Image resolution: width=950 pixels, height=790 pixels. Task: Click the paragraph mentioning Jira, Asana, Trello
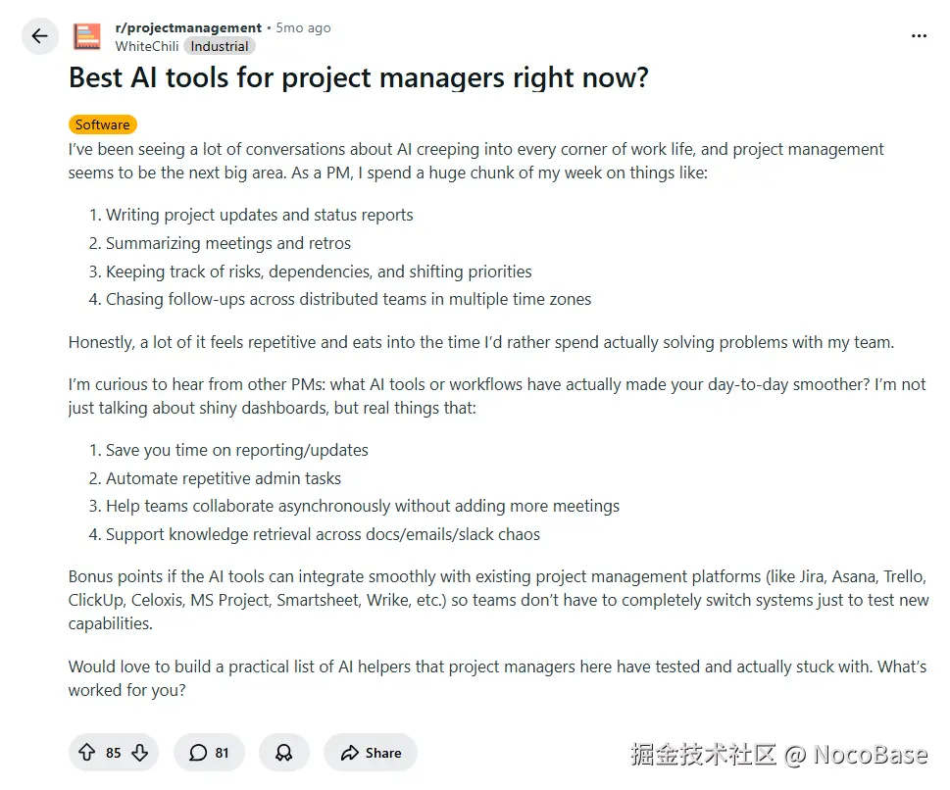[x=498, y=599]
